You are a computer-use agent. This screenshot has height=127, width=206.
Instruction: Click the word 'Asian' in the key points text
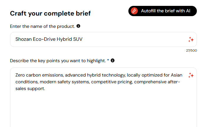(x=176, y=75)
